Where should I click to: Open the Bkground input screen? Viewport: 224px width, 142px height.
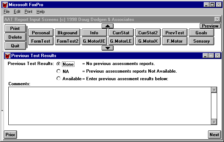(68, 33)
